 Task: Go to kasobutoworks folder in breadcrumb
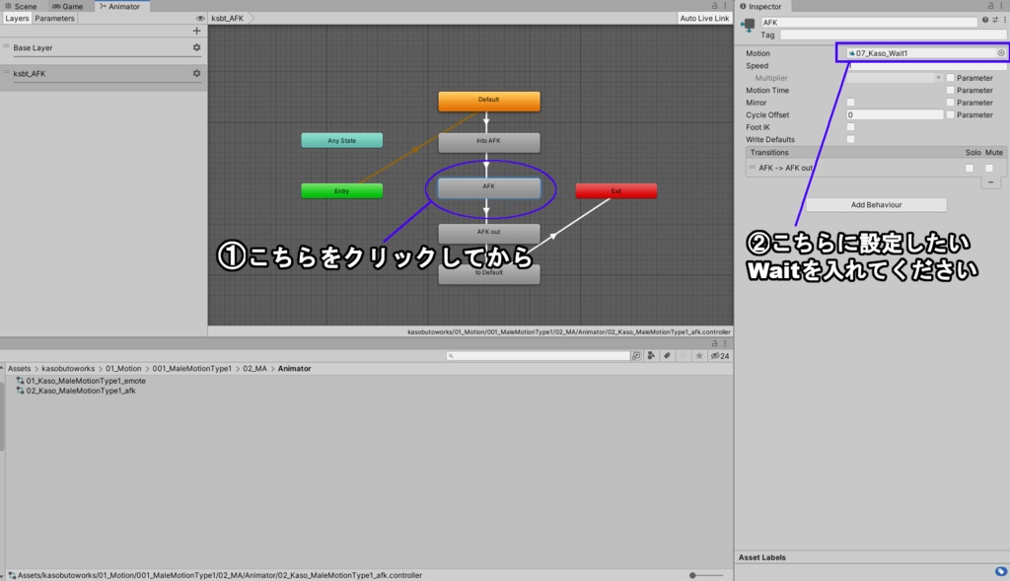tap(68, 369)
